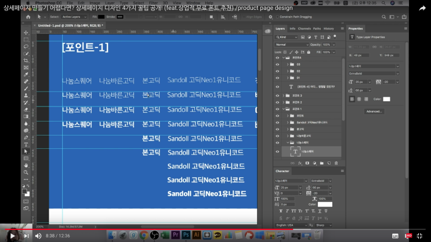This screenshot has height=242, width=431.
Task: Open the Filter menu
Action: 153,3
